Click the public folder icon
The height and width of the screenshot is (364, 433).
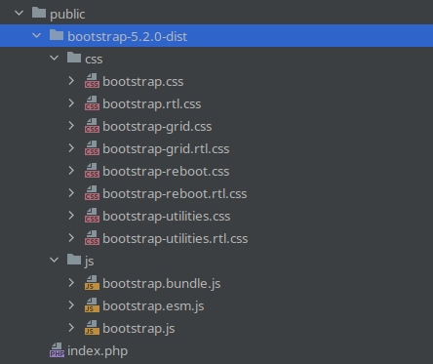pos(39,13)
